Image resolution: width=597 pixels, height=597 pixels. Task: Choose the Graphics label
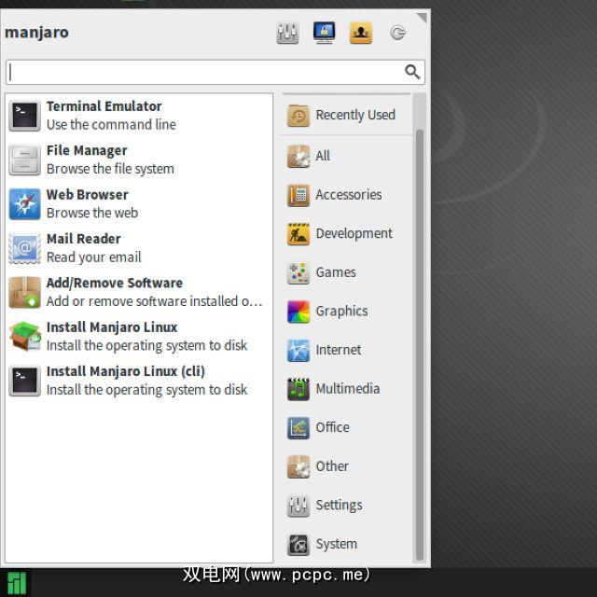[342, 312]
